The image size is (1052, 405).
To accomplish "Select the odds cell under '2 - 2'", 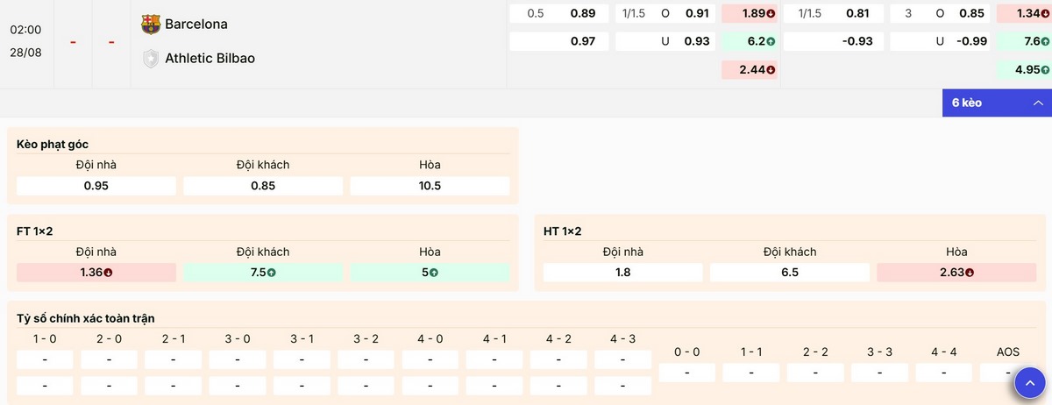I will pyautogui.click(x=815, y=373).
